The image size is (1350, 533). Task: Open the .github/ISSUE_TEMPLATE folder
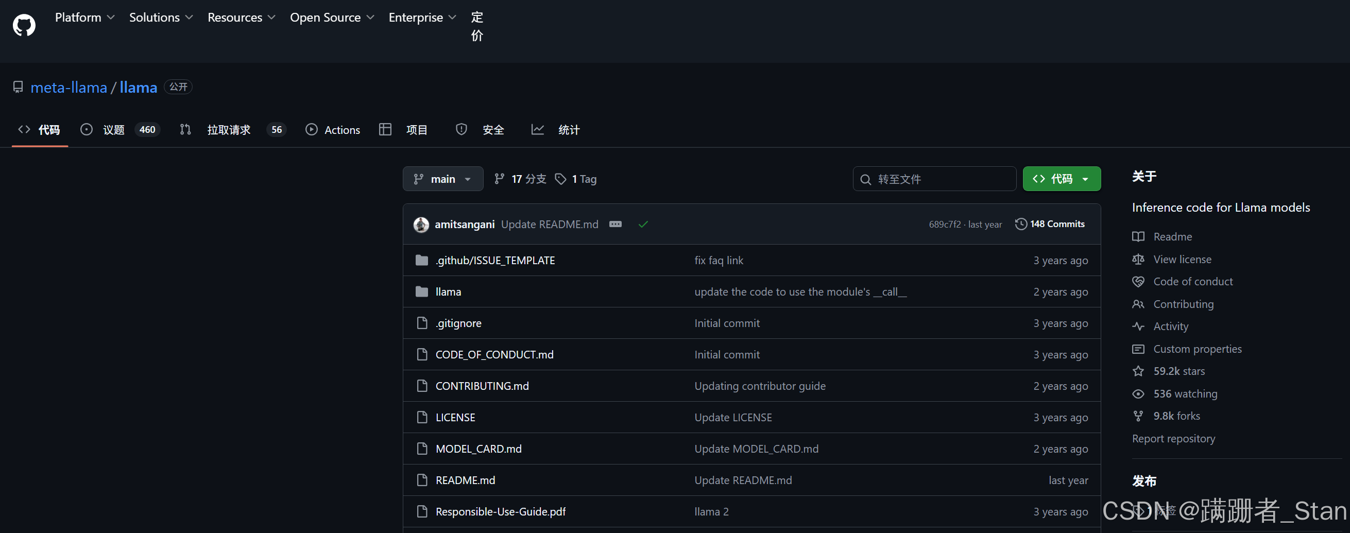[494, 261]
